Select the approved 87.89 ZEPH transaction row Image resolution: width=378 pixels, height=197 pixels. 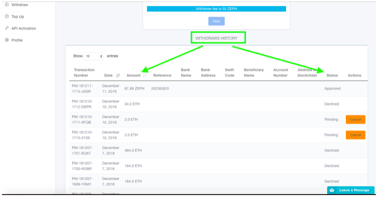tap(197, 88)
